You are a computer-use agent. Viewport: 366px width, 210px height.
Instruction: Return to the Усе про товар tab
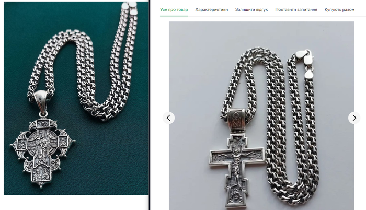point(174,9)
